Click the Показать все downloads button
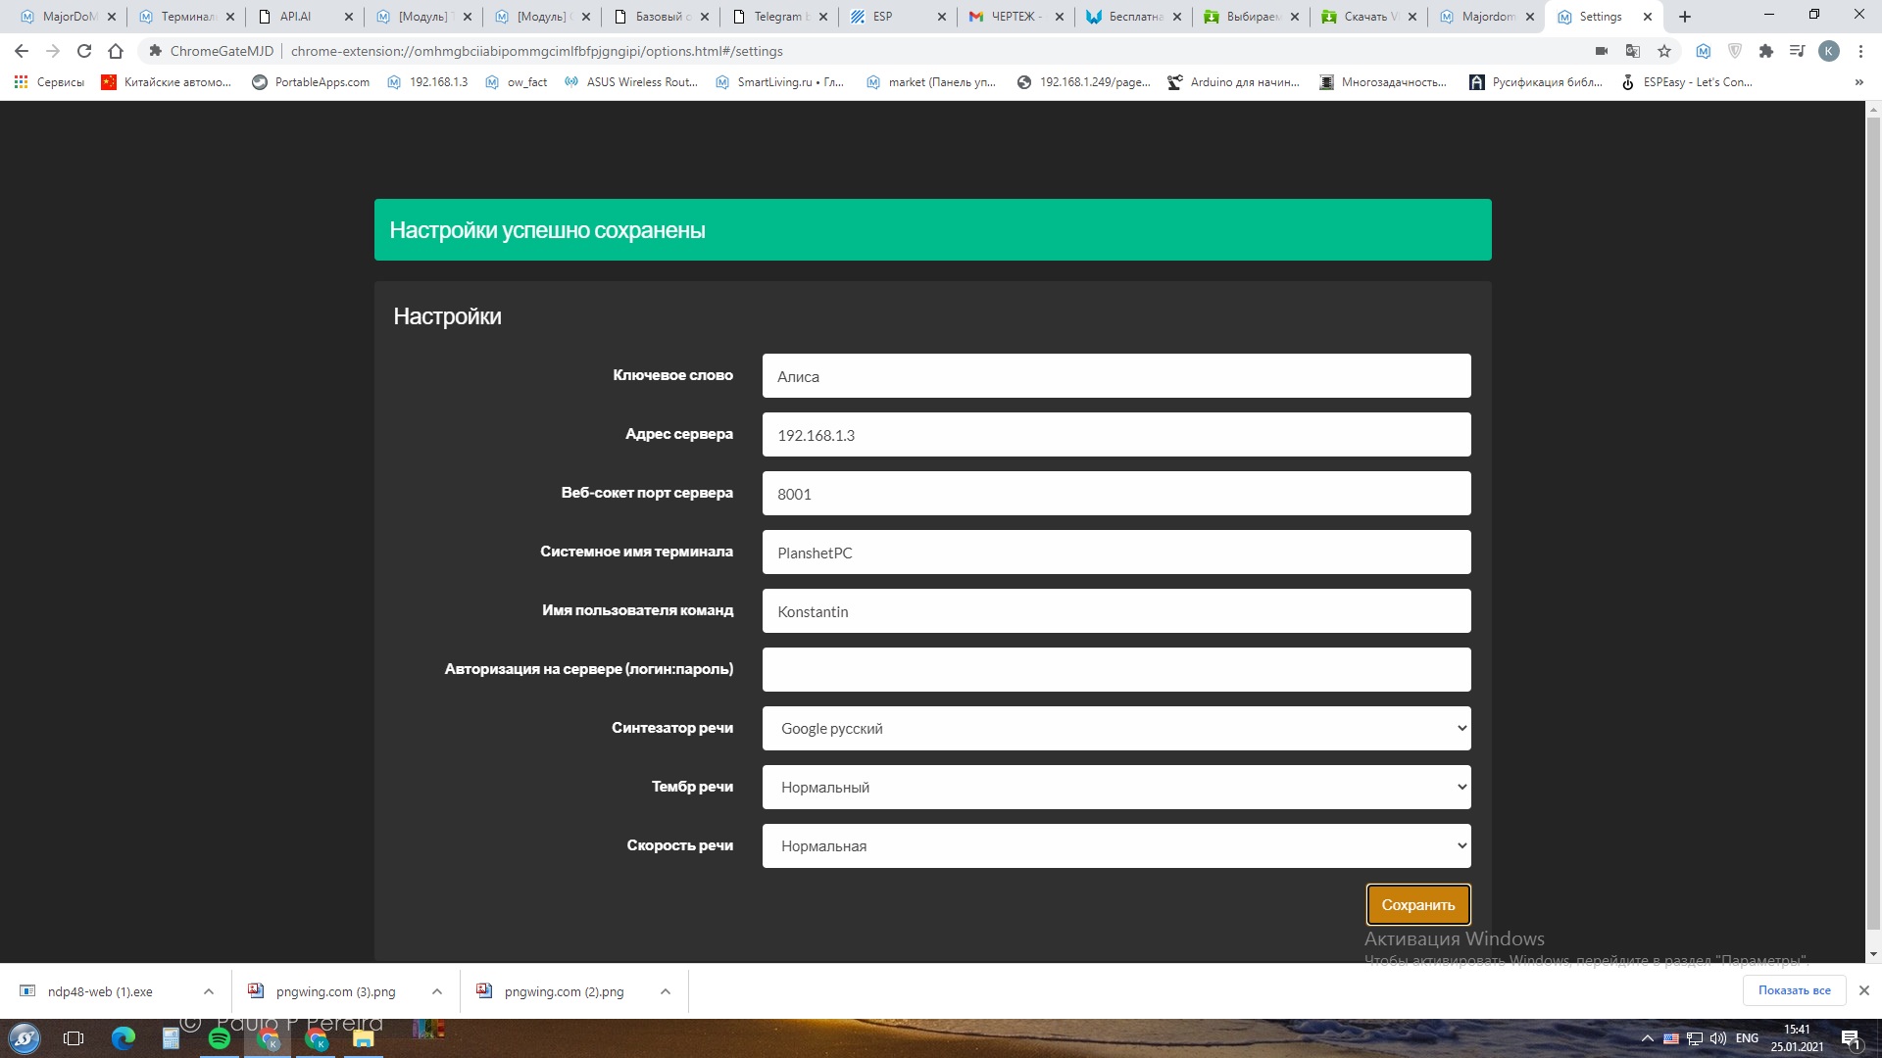Viewport: 1882px width, 1058px height. pyautogui.click(x=1794, y=990)
